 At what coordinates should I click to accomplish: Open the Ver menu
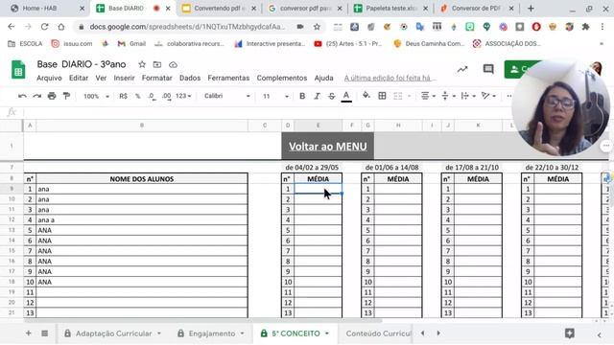[101, 78]
